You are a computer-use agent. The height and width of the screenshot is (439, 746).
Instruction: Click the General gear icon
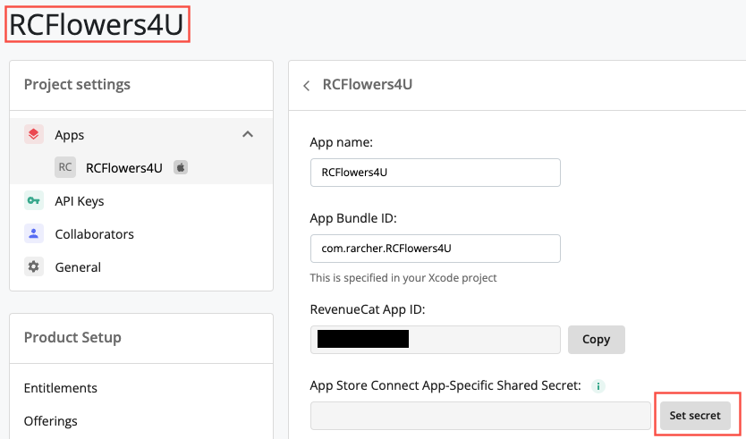point(34,266)
